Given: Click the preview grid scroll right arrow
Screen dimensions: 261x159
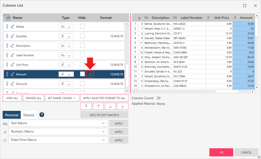Looking at the screenshot, I should (x=253, y=91).
